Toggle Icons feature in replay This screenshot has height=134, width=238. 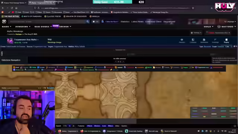(x=104, y=126)
